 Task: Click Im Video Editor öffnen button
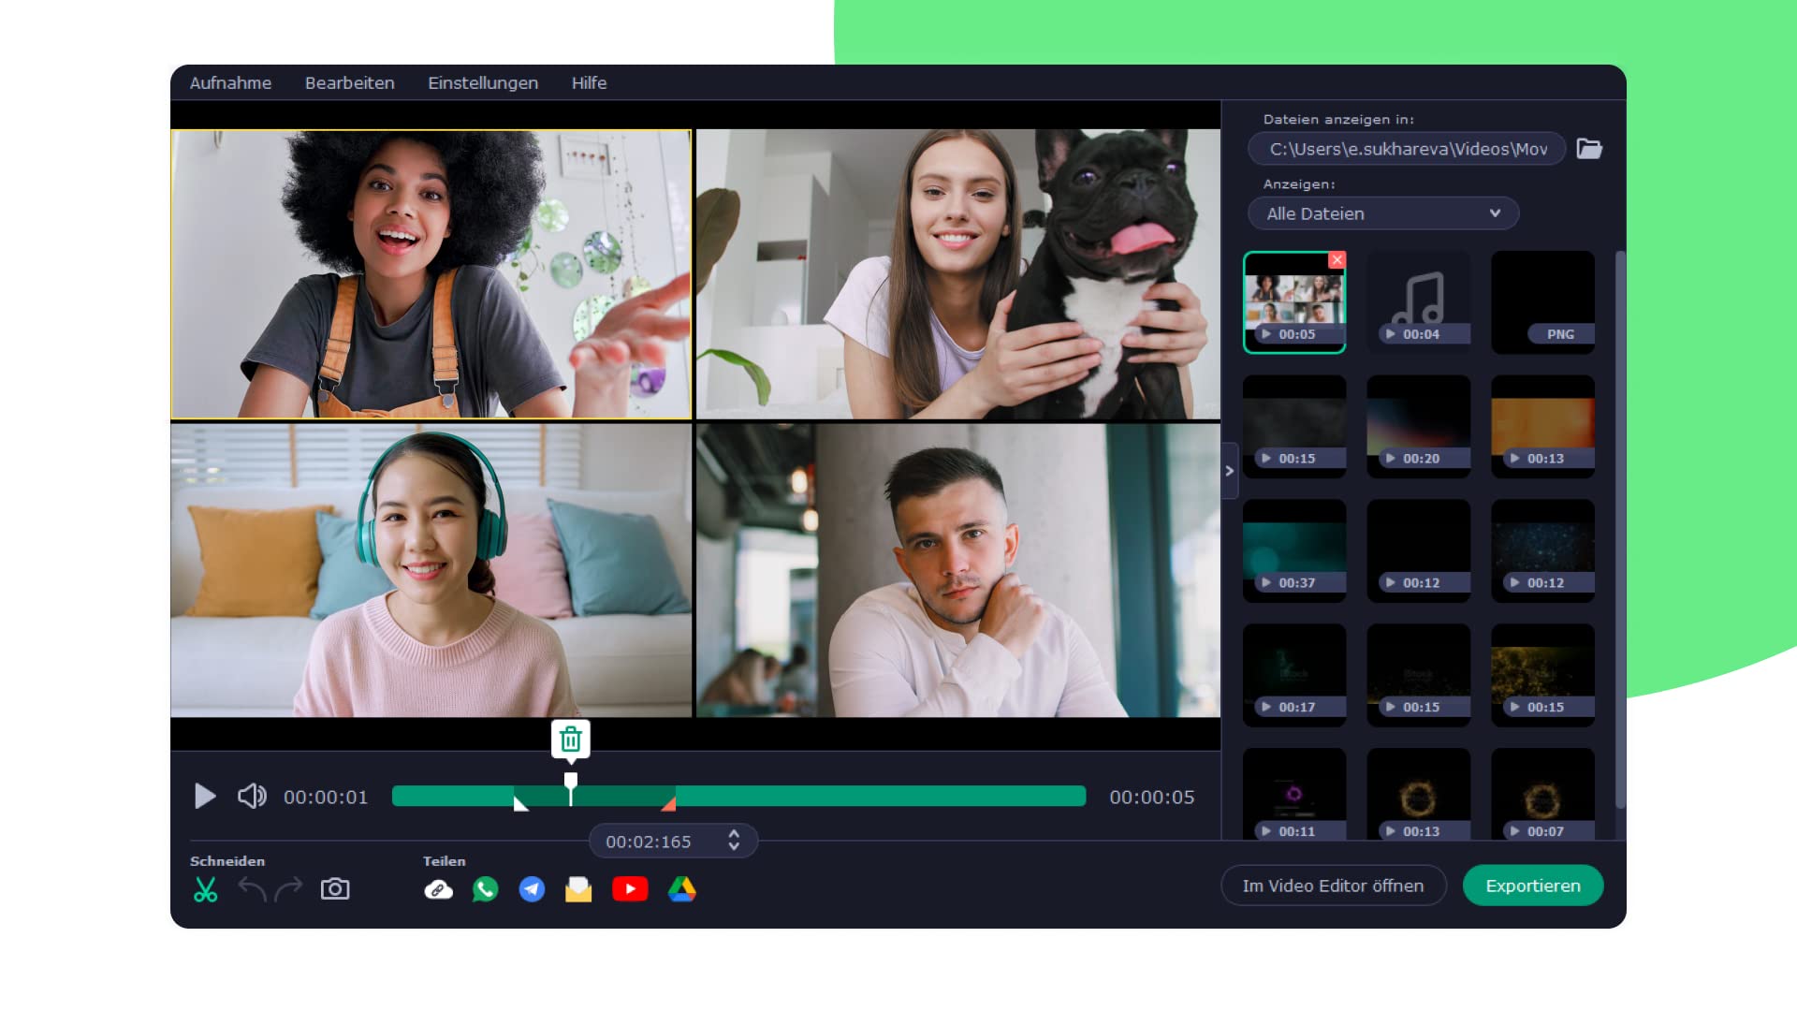point(1333,886)
